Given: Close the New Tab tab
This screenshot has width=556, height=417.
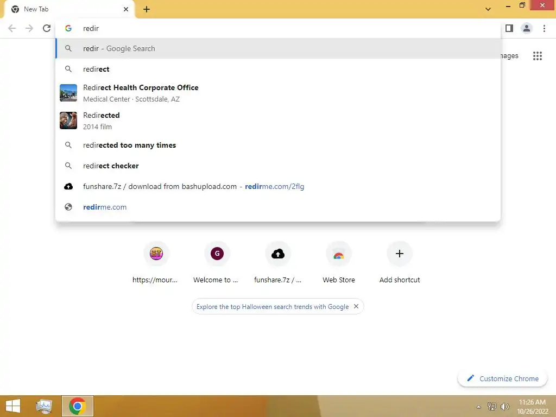Looking at the screenshot, I should tap(126, 9).
